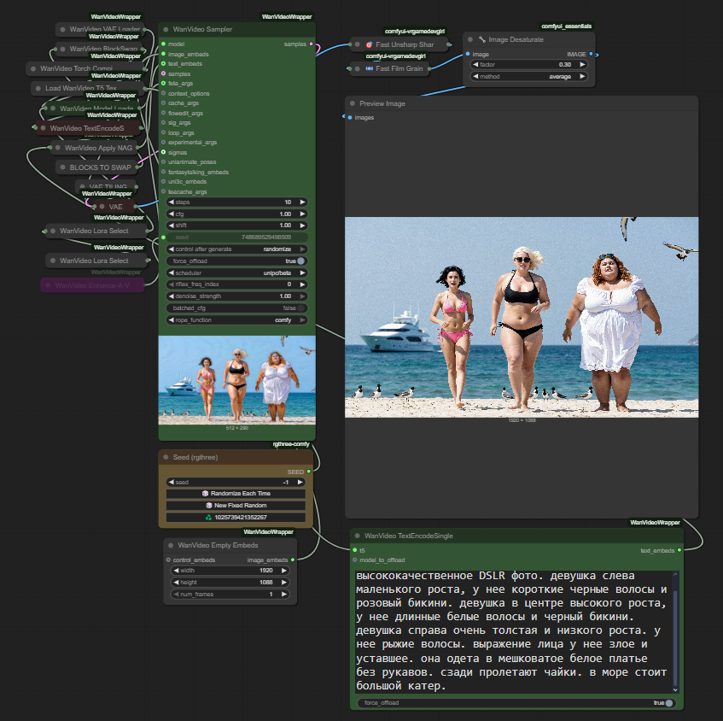The width and height of the screenshot is (723, 721).
Task: Collapse the Image Desaturate node using its title dot
Action: click(x=469, y=39)
